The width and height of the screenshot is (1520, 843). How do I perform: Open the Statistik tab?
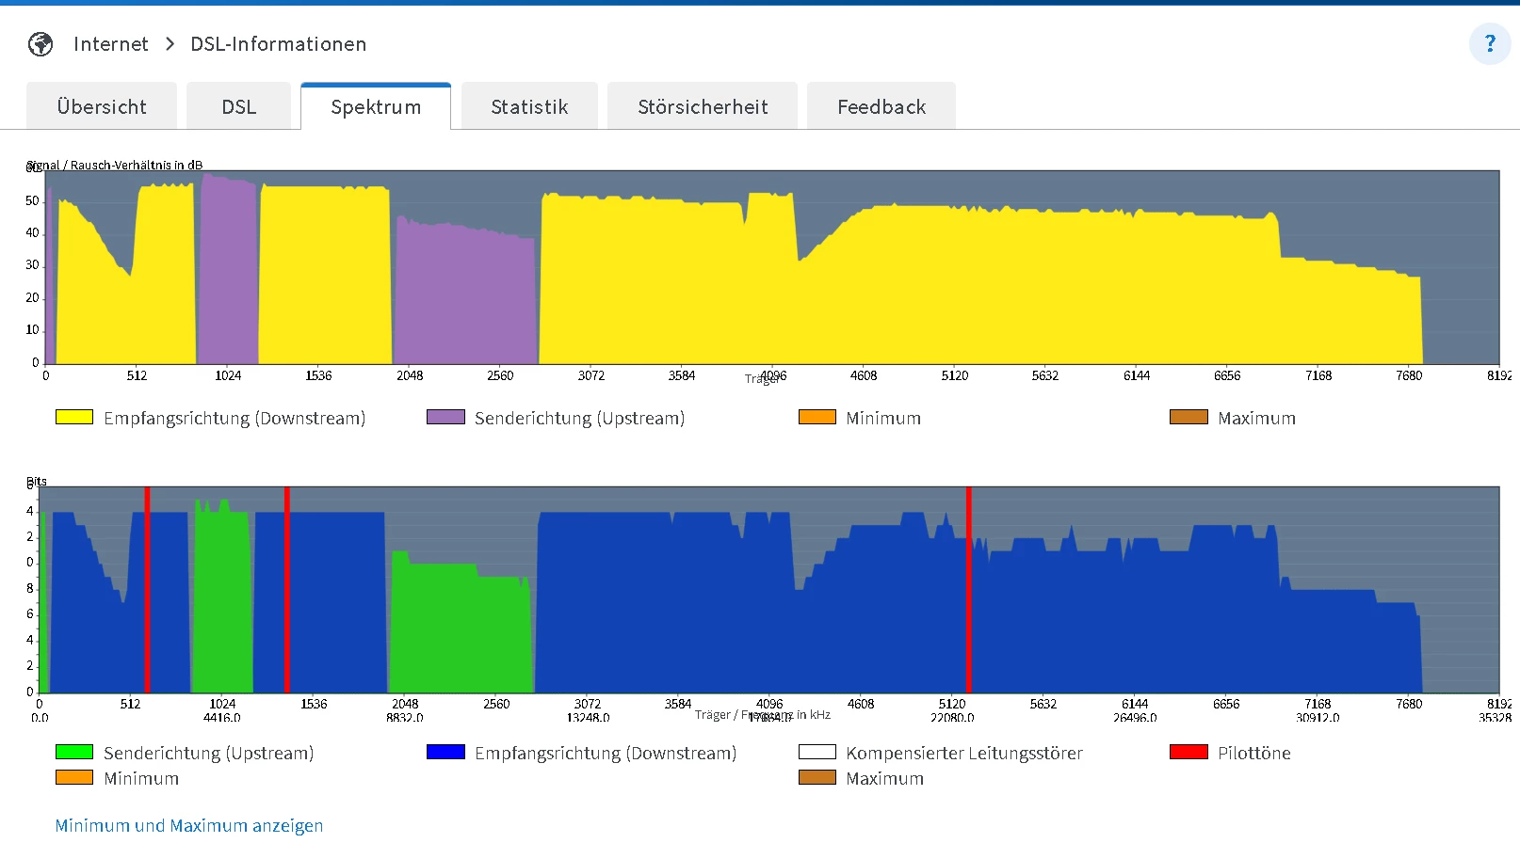tap(529, 107)
